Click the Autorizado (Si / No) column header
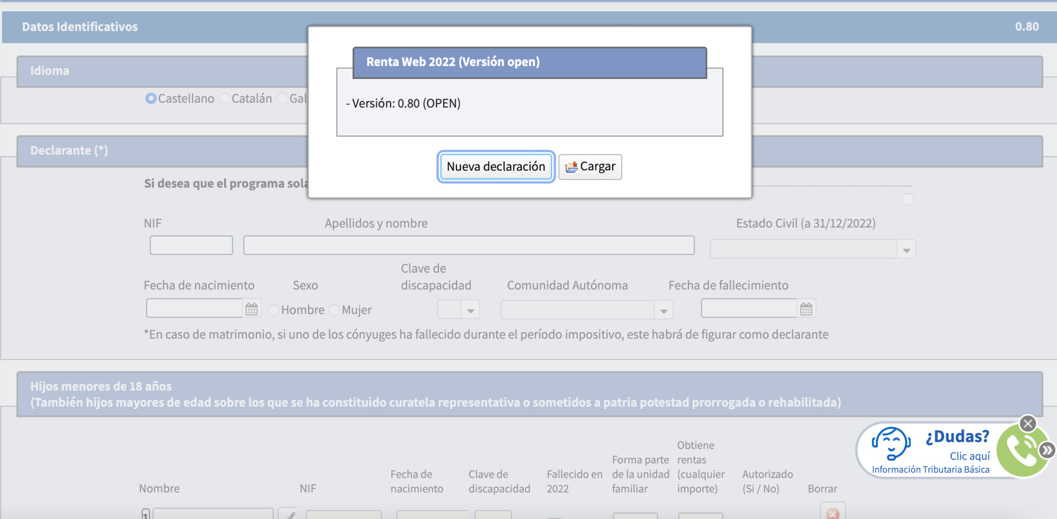The image size is (1057, 519). (x=767, y=481)
